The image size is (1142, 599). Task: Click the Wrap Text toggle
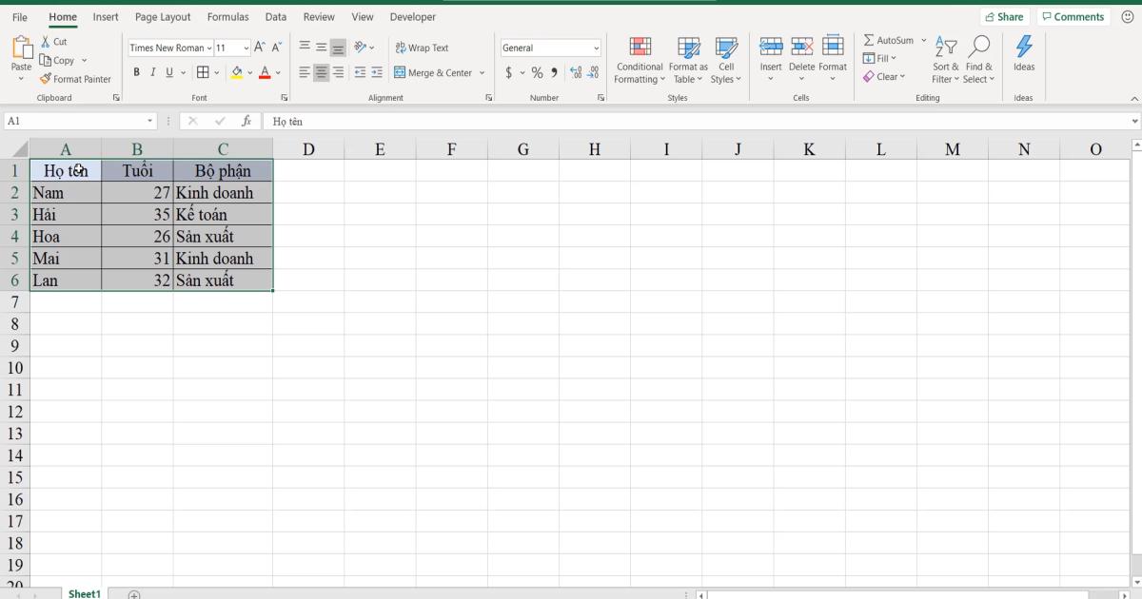(x=423, y=48)
